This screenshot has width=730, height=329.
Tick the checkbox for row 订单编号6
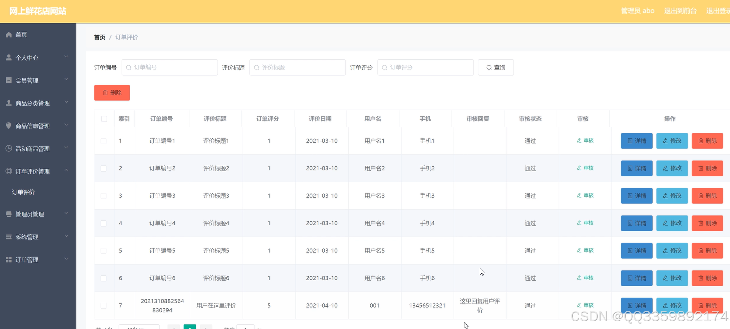point(104,278)
